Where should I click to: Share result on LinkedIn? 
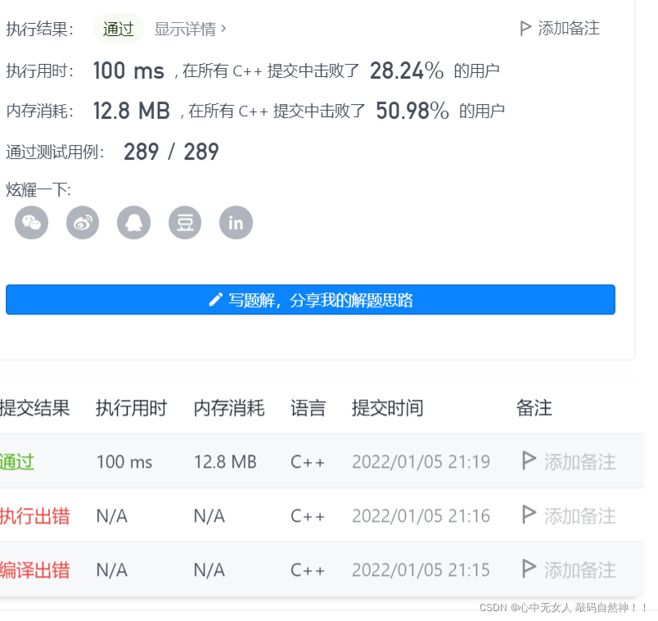pyautogui.click(x=236, y=222)
